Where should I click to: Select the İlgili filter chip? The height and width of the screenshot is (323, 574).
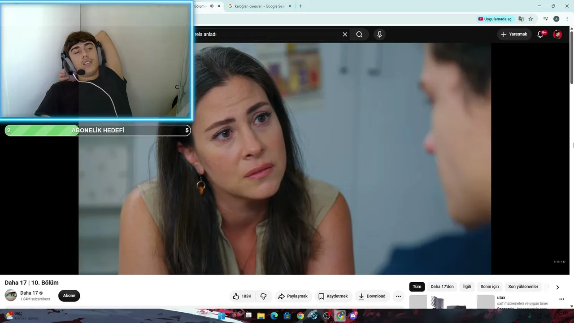coord(467,287)
